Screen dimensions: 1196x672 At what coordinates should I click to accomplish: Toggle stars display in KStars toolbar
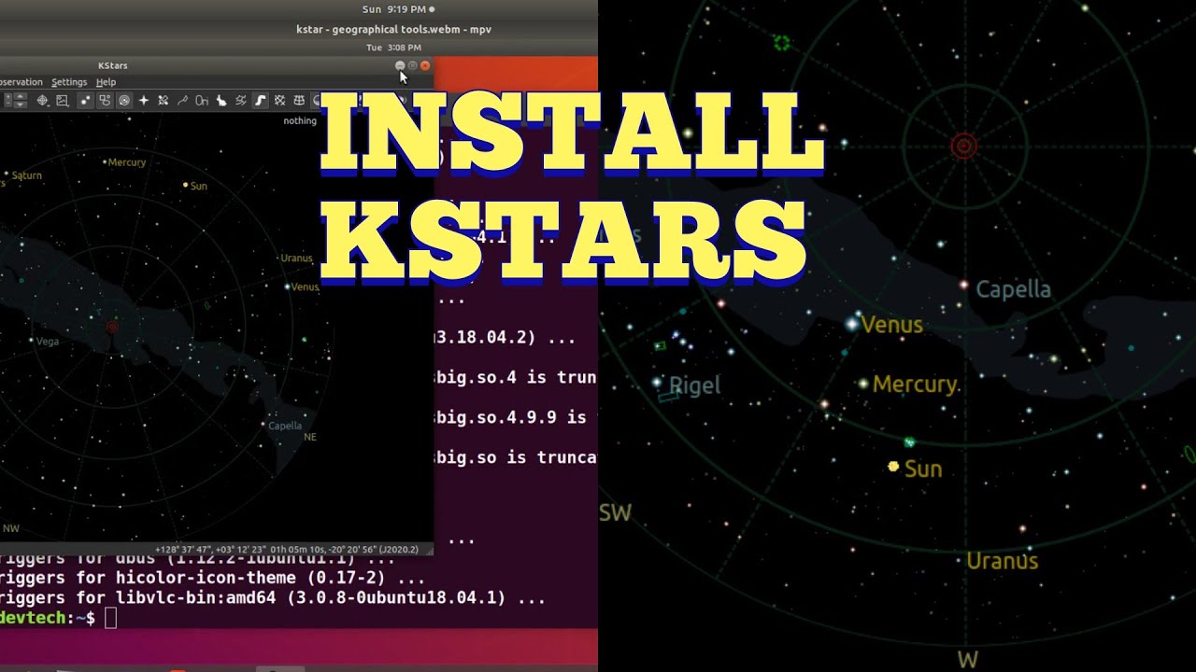[86, 100]
